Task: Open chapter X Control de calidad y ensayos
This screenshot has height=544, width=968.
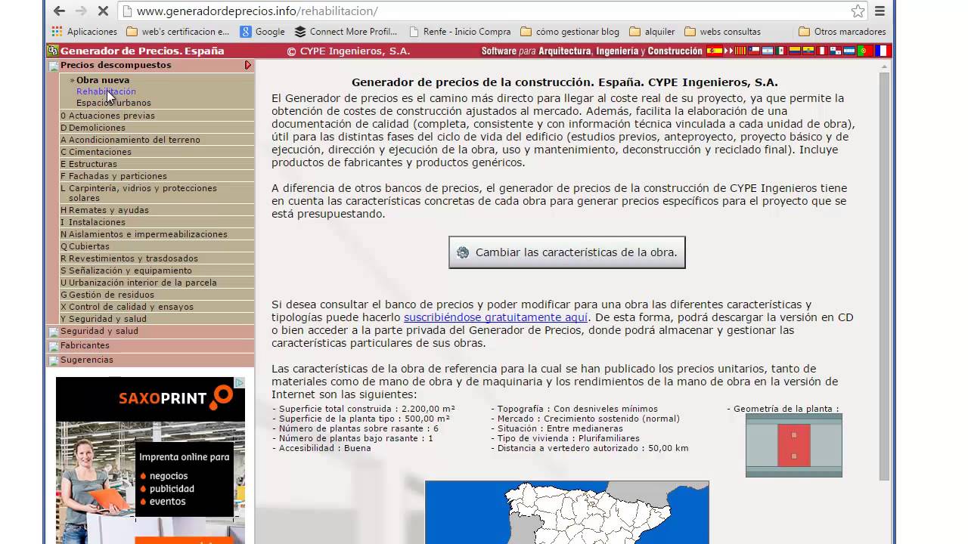Action: coord(157,307)
